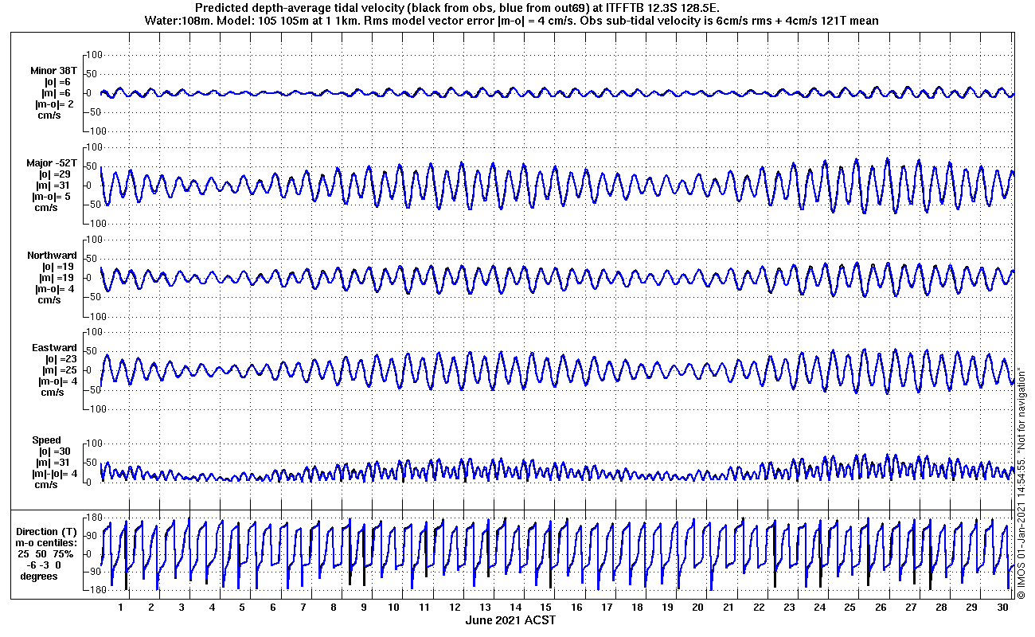Image resolution: width=1035 pixels, height=637 pixels.
Task: Click date tick label '28' on x-axis
Action: tap(942, 608)
